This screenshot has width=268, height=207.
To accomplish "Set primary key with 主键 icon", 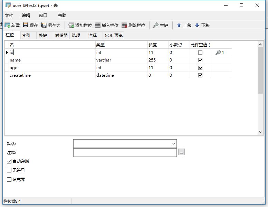I will coord(156,25).
